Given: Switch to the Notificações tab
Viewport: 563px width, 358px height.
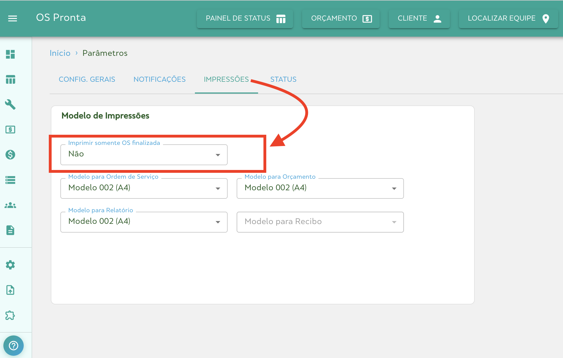Looking at the screenshot, I should (x=159, y=79).
